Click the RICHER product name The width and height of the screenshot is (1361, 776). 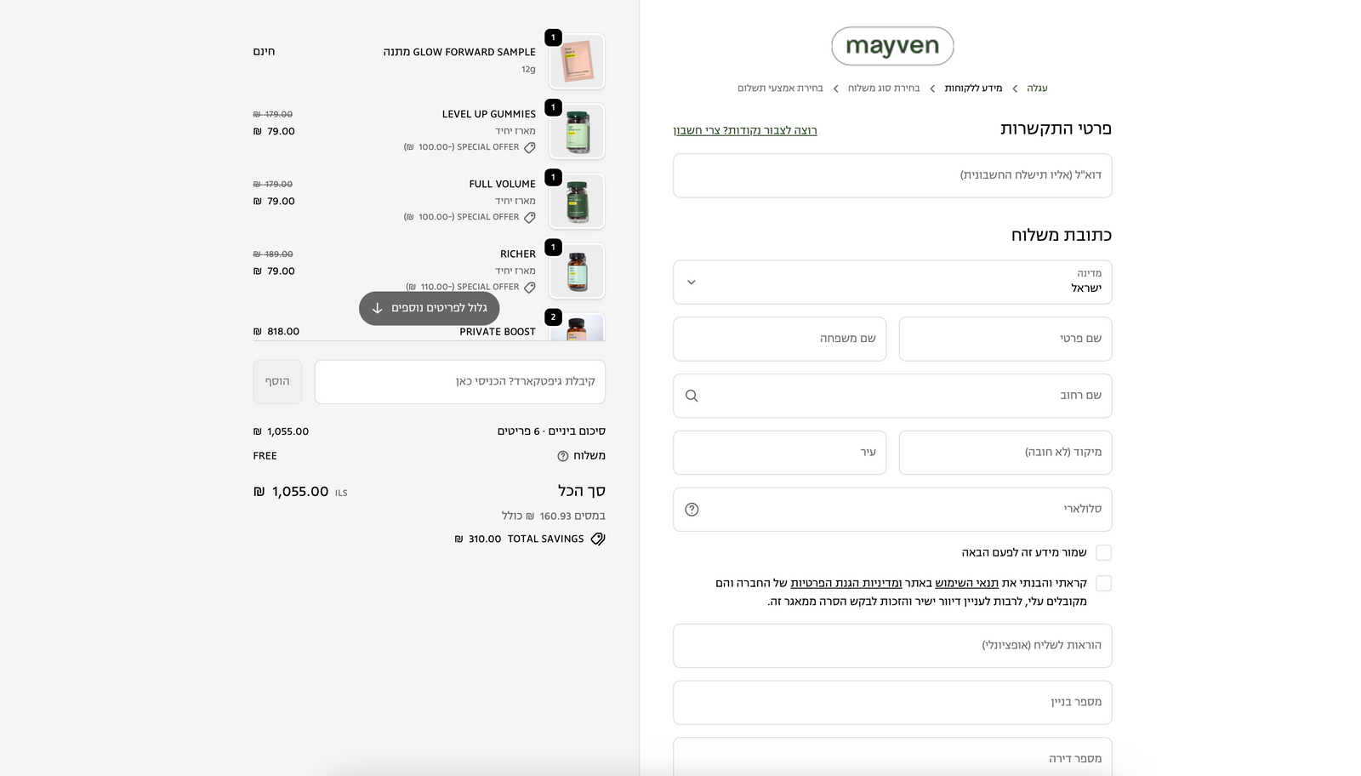point(518,254)
